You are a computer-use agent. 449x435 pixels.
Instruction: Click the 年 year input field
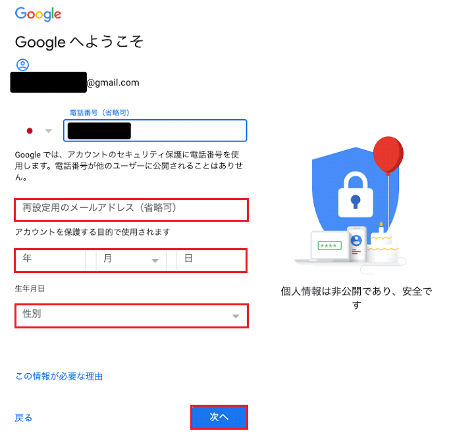(x=51, y=260)
